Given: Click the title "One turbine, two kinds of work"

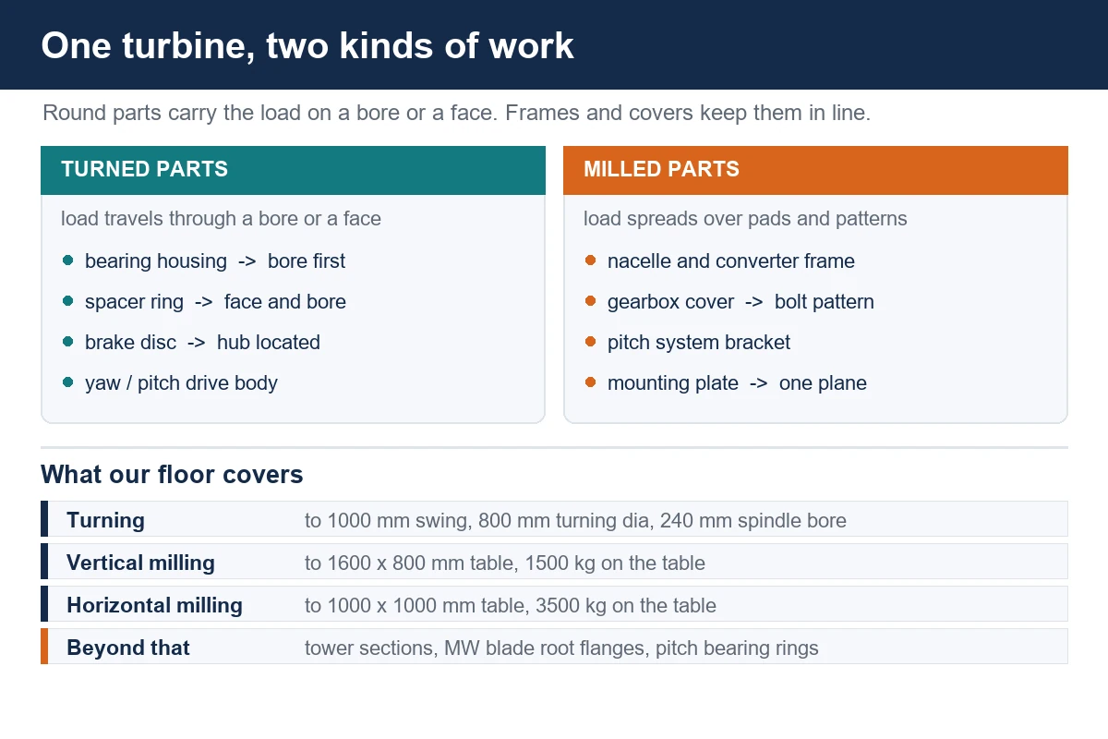Looking at the screenshot, I should [307, 45].
